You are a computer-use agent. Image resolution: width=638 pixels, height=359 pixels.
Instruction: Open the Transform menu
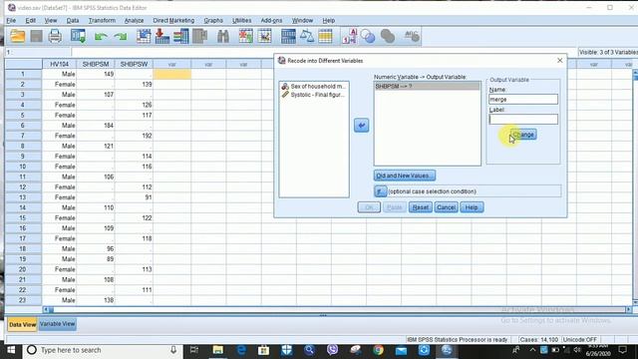(x=102, y=20)
